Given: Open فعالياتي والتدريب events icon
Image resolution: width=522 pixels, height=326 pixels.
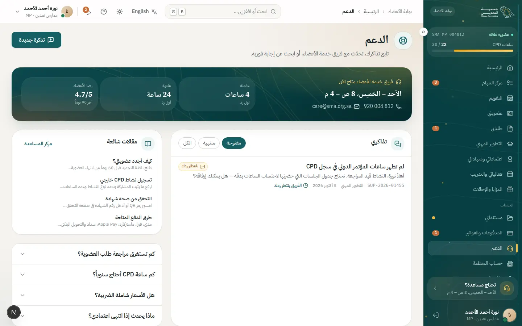Looking at the screenshot, I should coord(510,174).
